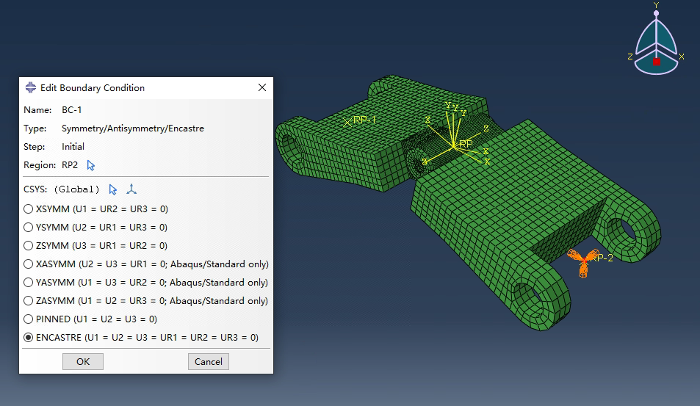
Task: Edit region with the arrow icon beside RP2
Action: (x=90, y=165)
